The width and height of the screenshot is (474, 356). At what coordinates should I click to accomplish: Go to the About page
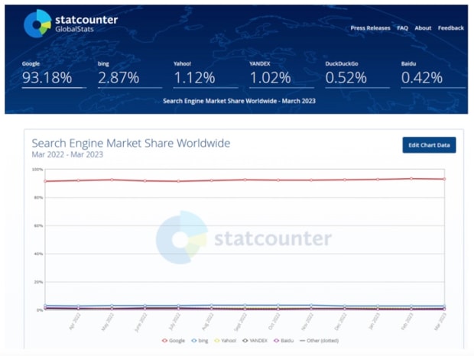423,28
